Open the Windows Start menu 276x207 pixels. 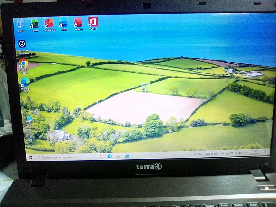coord(31,158)
